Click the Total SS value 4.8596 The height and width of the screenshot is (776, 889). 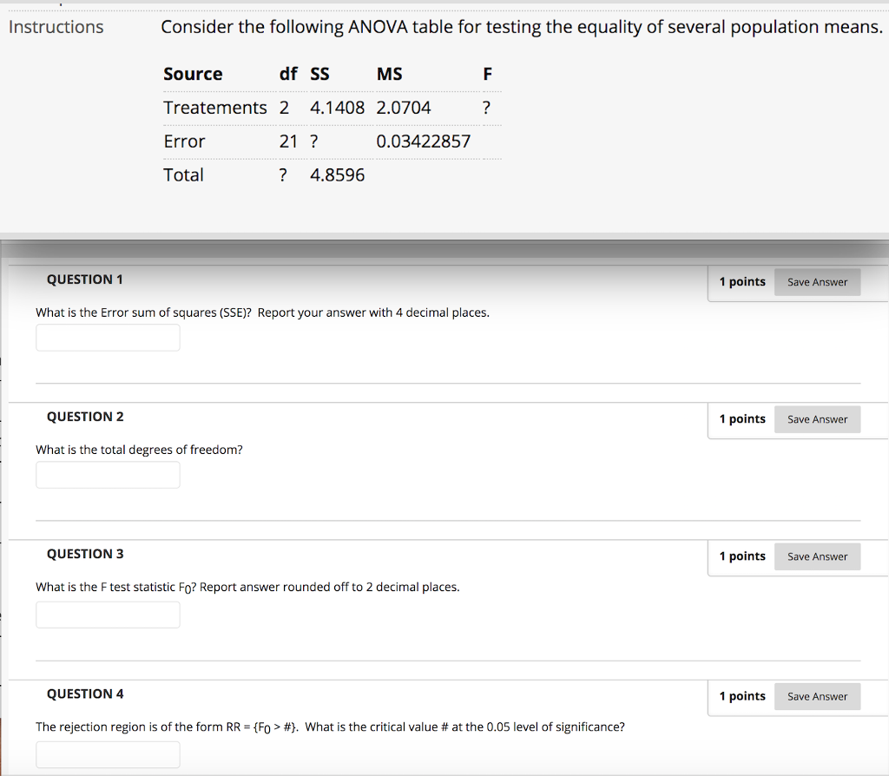(x=338, y=175)
